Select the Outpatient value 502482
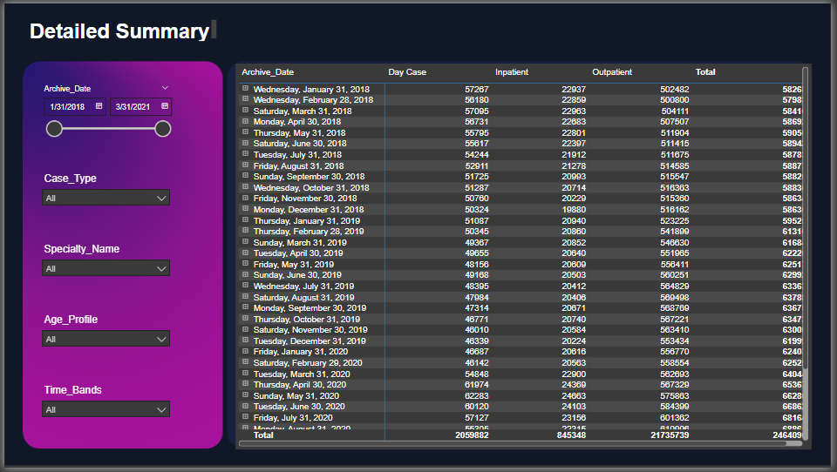Screen dimensions: 837x472 674,89
